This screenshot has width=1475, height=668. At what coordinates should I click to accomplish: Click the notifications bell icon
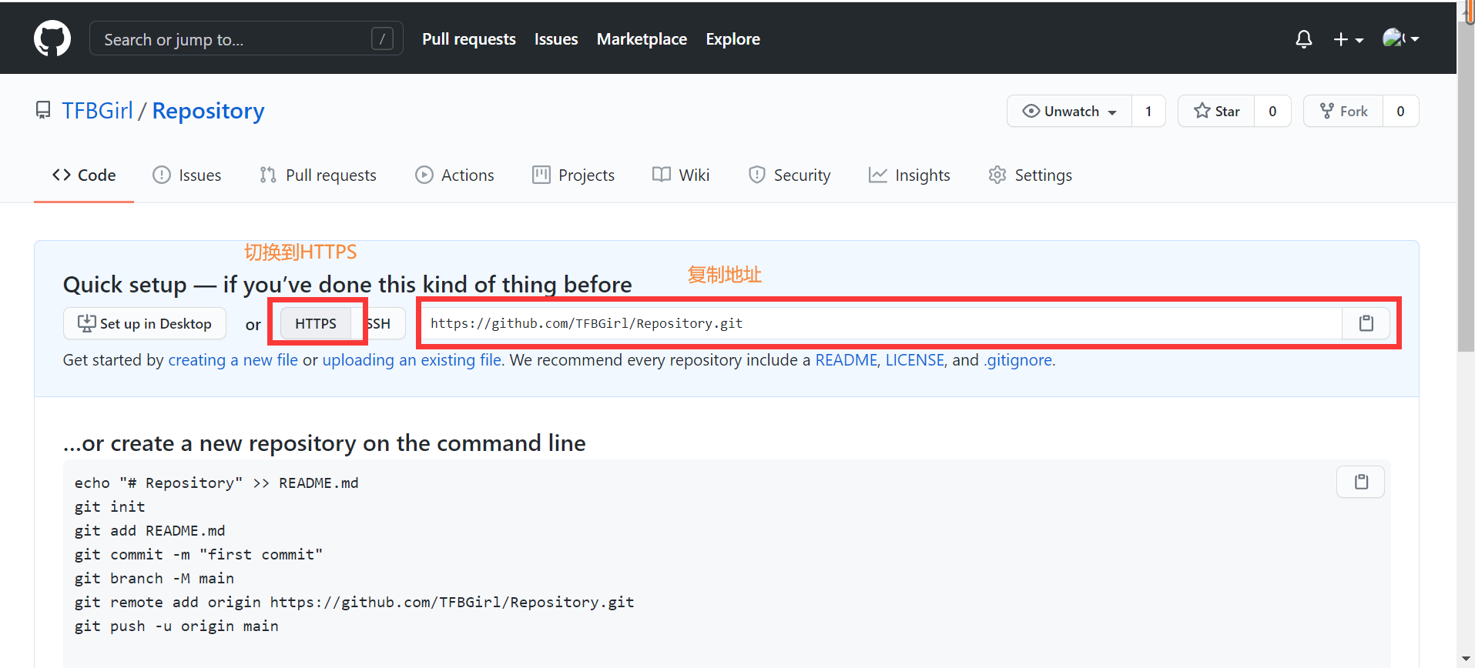click(x=1303, y=39)
